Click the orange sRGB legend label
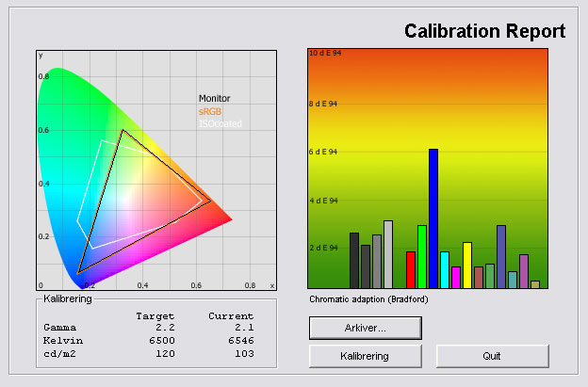588x387 pixels. coord(210,111)
